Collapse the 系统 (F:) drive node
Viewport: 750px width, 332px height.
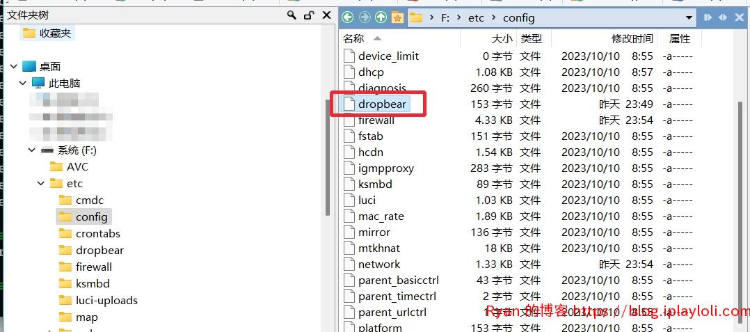(31, 150)
